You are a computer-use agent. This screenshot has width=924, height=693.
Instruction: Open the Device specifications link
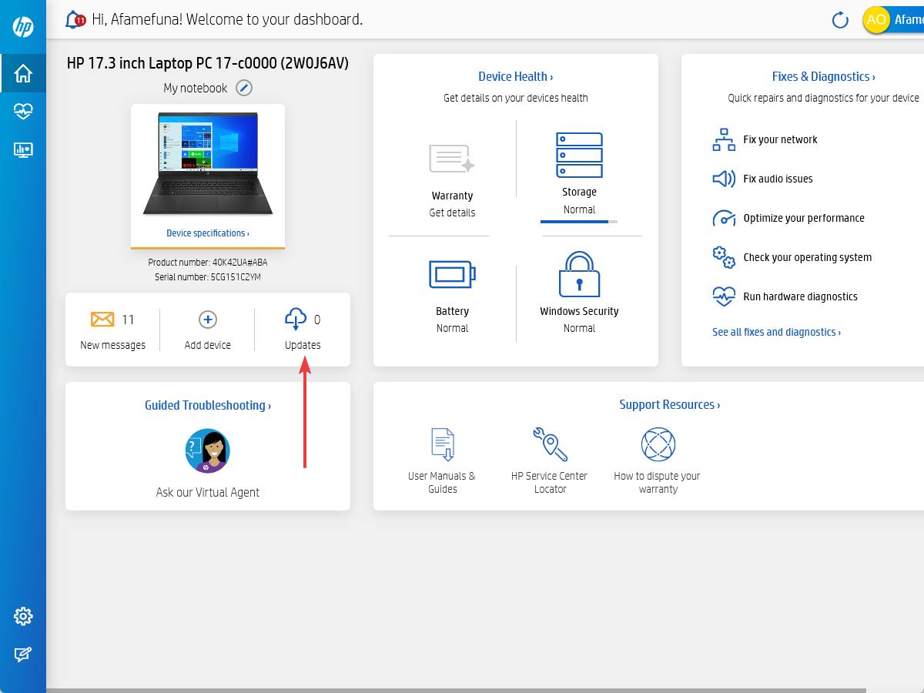(x=208, y=233)
